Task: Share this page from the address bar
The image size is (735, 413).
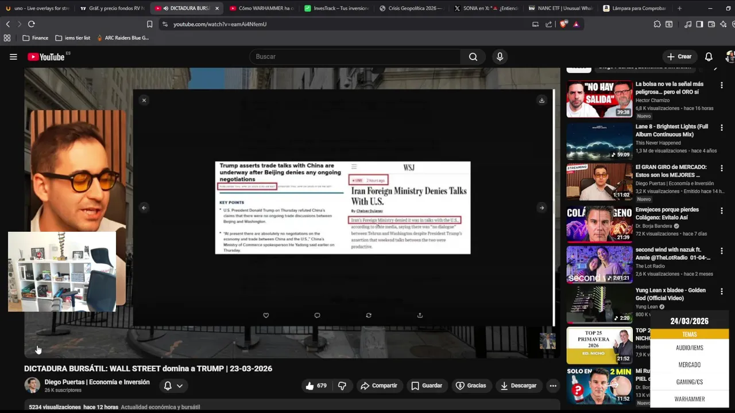Action: pos(549,24)
